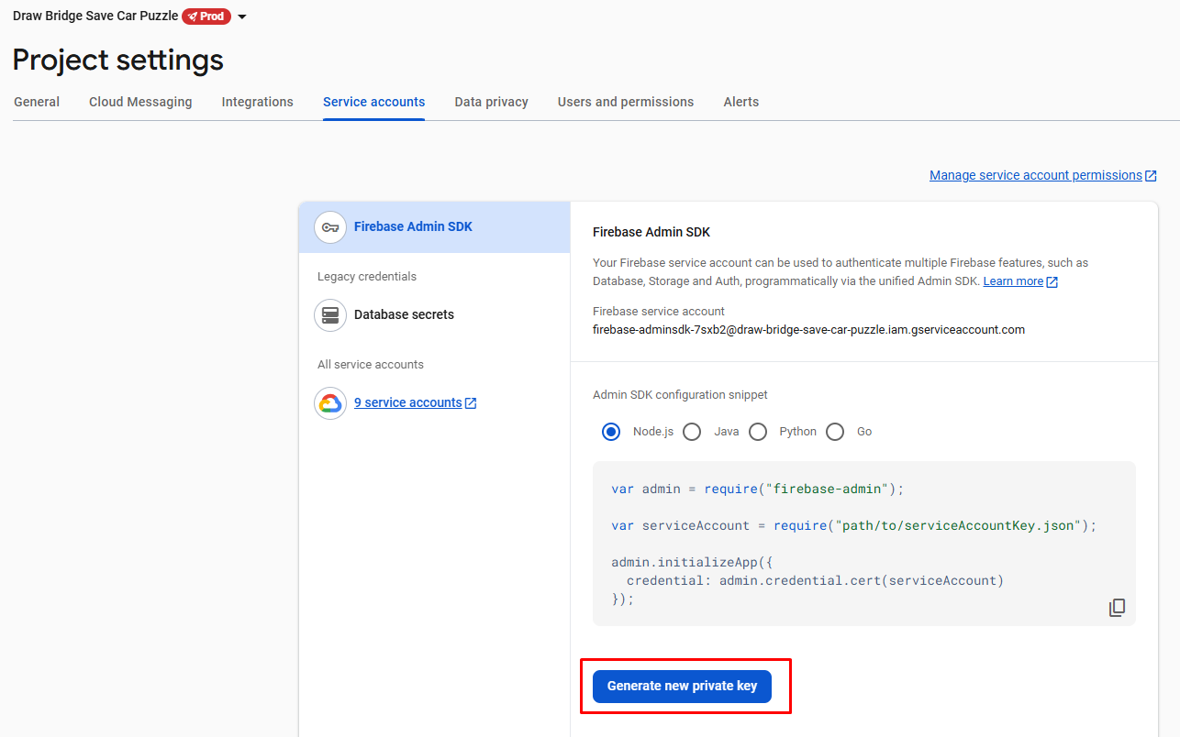Click the red Prod environment badge
Viewport: 1180px width, 737px height.
click(x=206, y=16)
